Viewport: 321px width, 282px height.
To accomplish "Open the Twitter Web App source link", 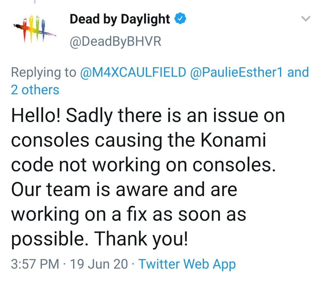I will tap(187, 264).
